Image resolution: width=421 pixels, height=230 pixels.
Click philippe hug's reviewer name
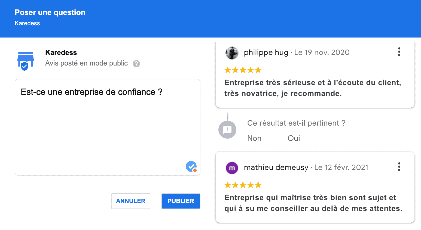(266, 52)
